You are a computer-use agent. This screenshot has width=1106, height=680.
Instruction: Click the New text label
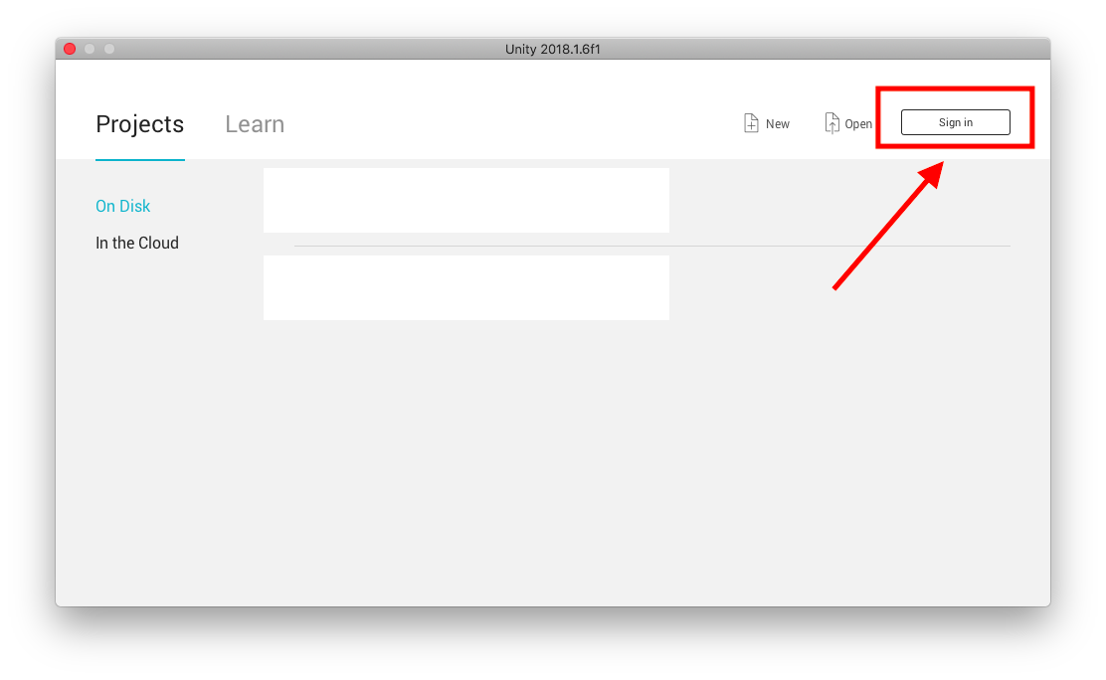click(x=778, y=124)
